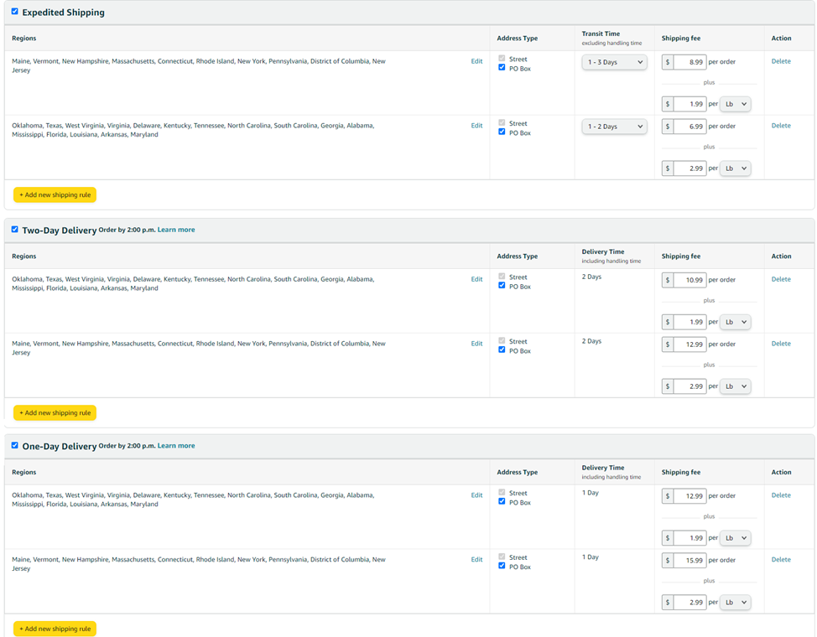Open the Lb unit dropdown beside the 8.99 fee
The height and width of the screenshot is (637, 817).
coord(735,104)
